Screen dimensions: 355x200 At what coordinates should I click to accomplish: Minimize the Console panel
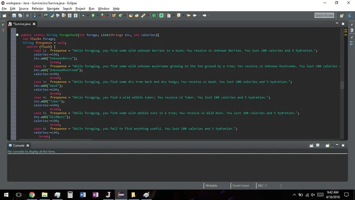(337, 145)
